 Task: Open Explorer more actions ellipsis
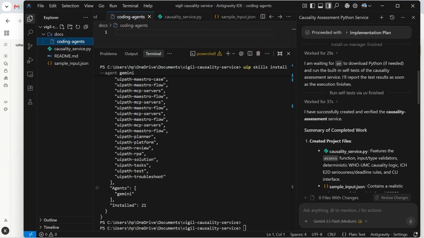tap(85, 17)
